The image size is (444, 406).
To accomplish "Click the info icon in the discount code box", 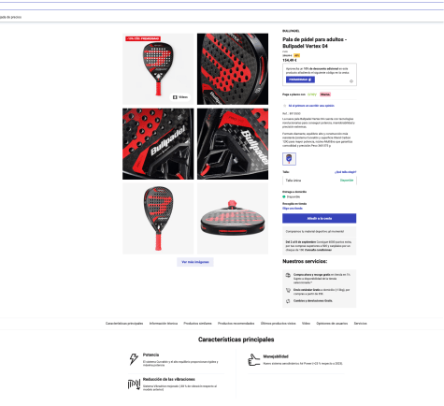I will [351, 81].
